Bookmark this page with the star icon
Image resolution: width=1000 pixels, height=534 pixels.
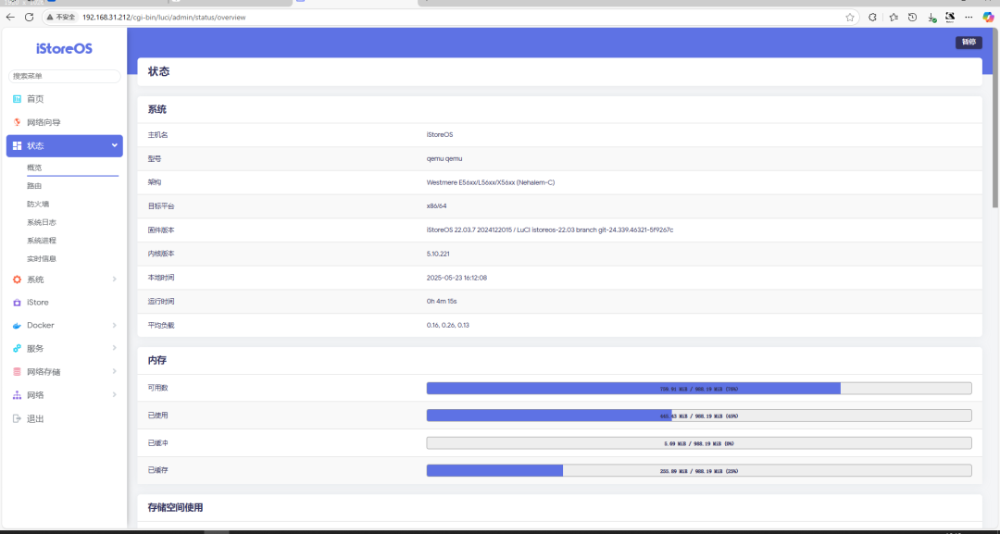849,18
